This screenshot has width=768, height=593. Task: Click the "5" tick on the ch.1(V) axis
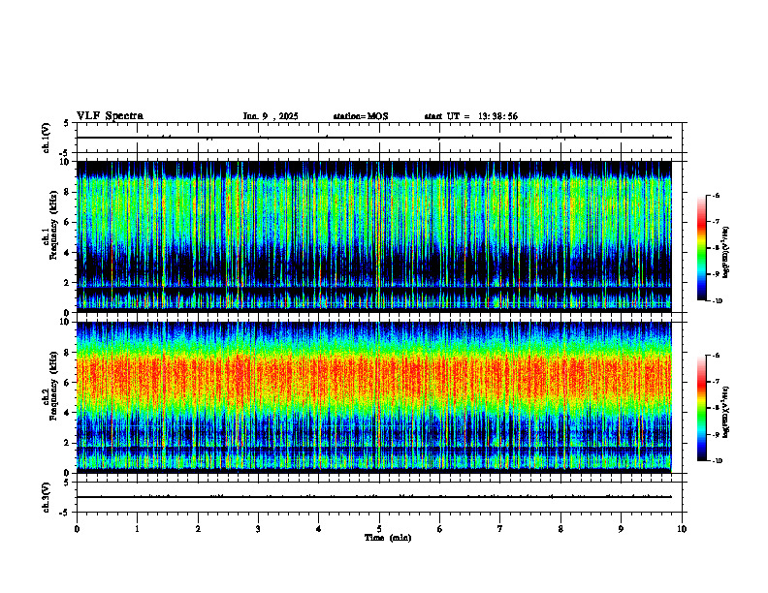click(x=67, y=123)
